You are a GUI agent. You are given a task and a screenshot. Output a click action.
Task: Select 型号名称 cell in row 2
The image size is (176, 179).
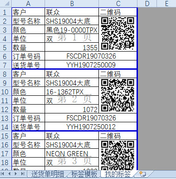[28, 20]
